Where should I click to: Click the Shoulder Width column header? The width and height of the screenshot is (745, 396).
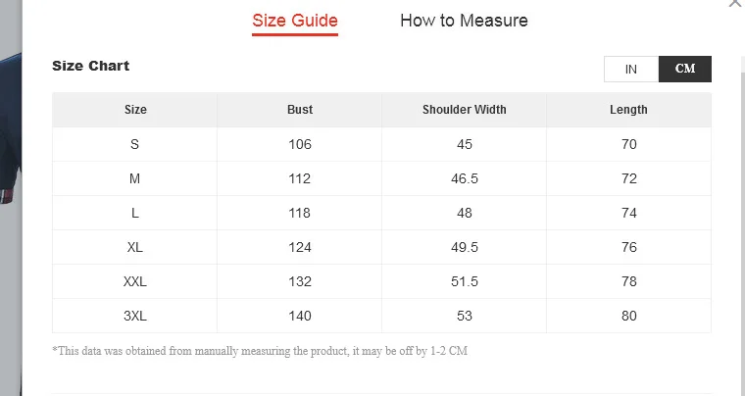pyautogui.click(x=465, y=110)
